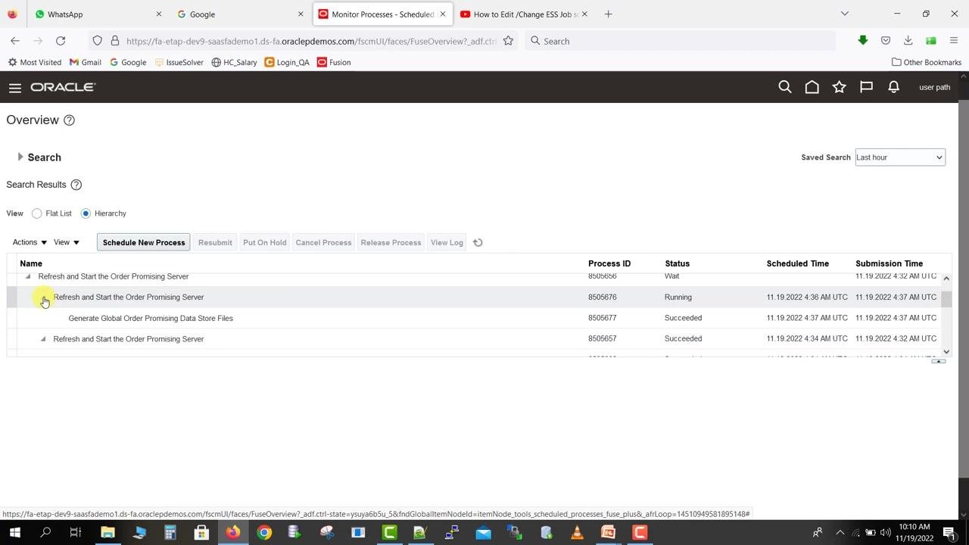Open Windows Start menu
The width and height of the screenshot is (969, 545).
tap(14, 533)
